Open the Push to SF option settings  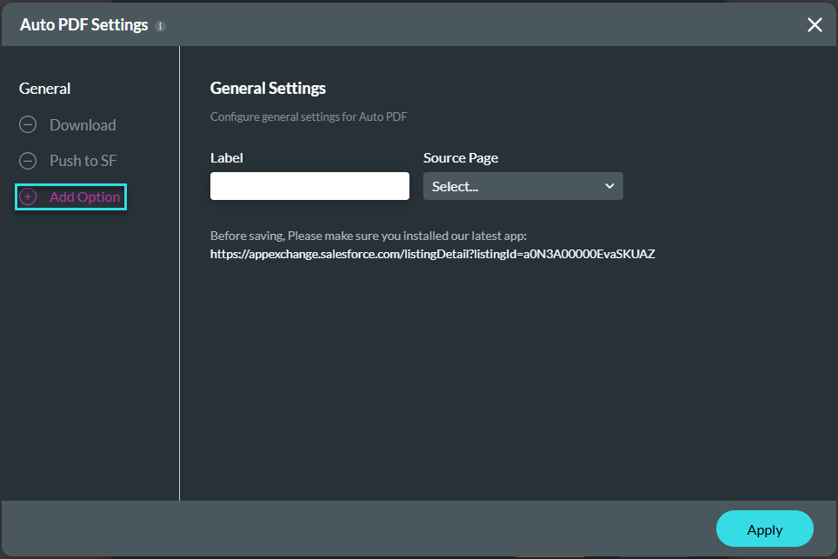click(x=83, y=160)
